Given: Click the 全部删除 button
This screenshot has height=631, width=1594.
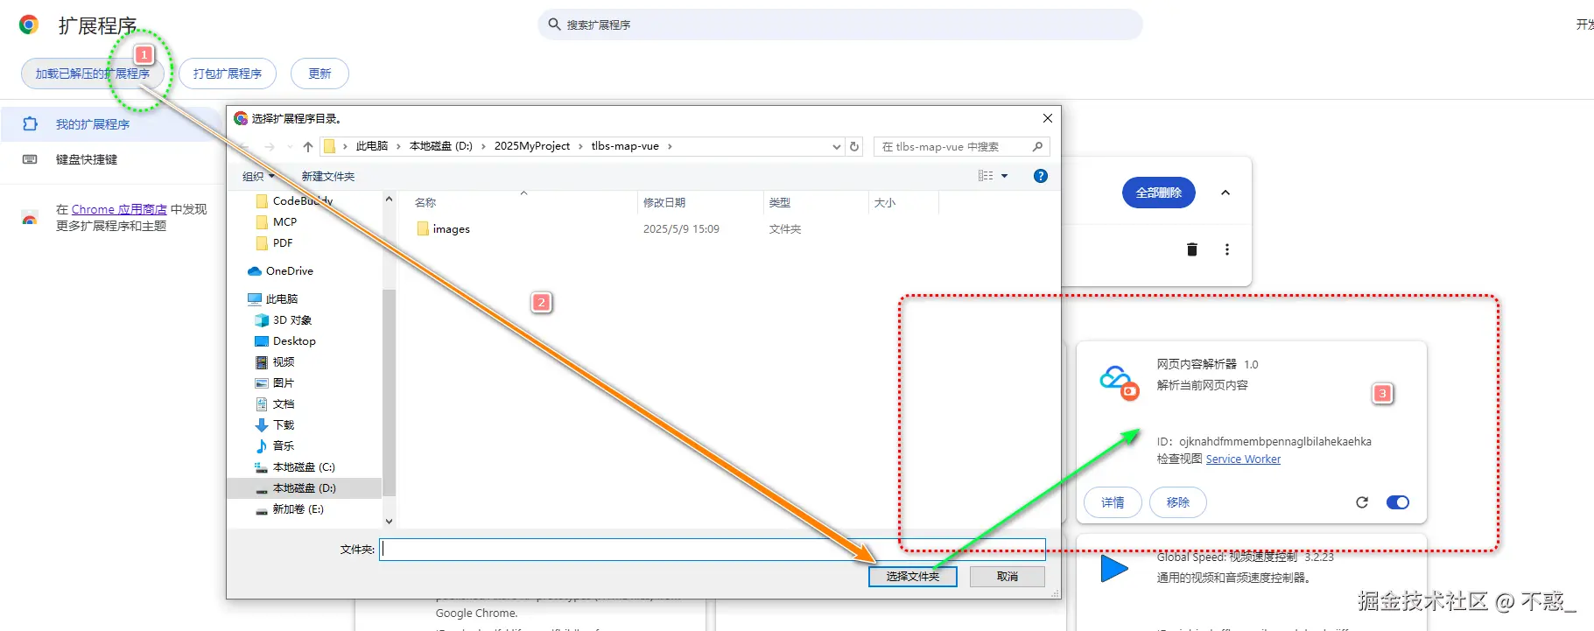Looking at the screenshot, I should click(1159, 193).
